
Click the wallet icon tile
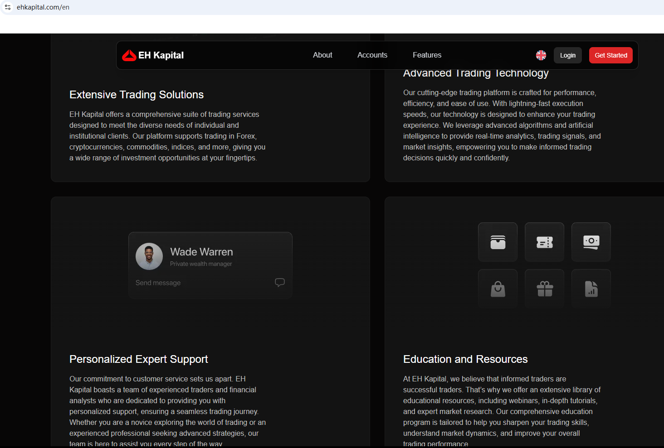[498, 242]
